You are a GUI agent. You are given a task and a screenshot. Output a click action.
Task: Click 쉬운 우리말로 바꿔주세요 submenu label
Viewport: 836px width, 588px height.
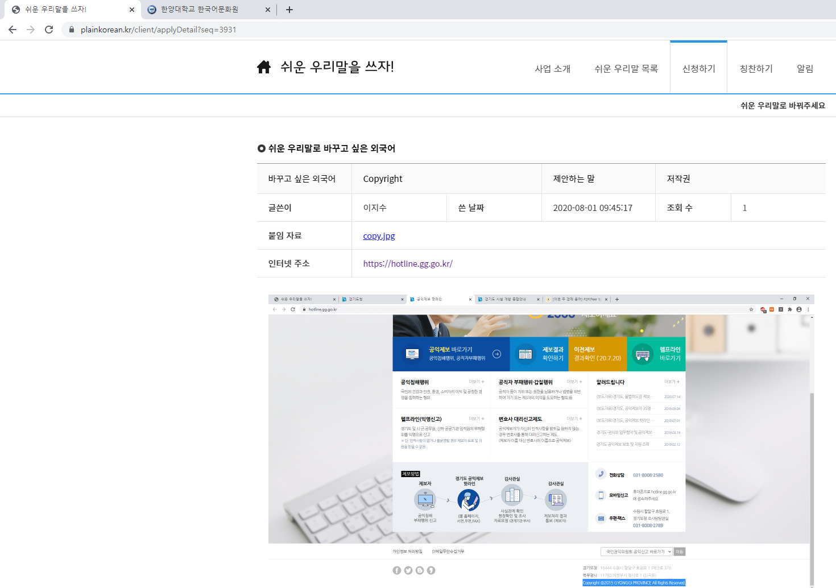coord(783,106)
